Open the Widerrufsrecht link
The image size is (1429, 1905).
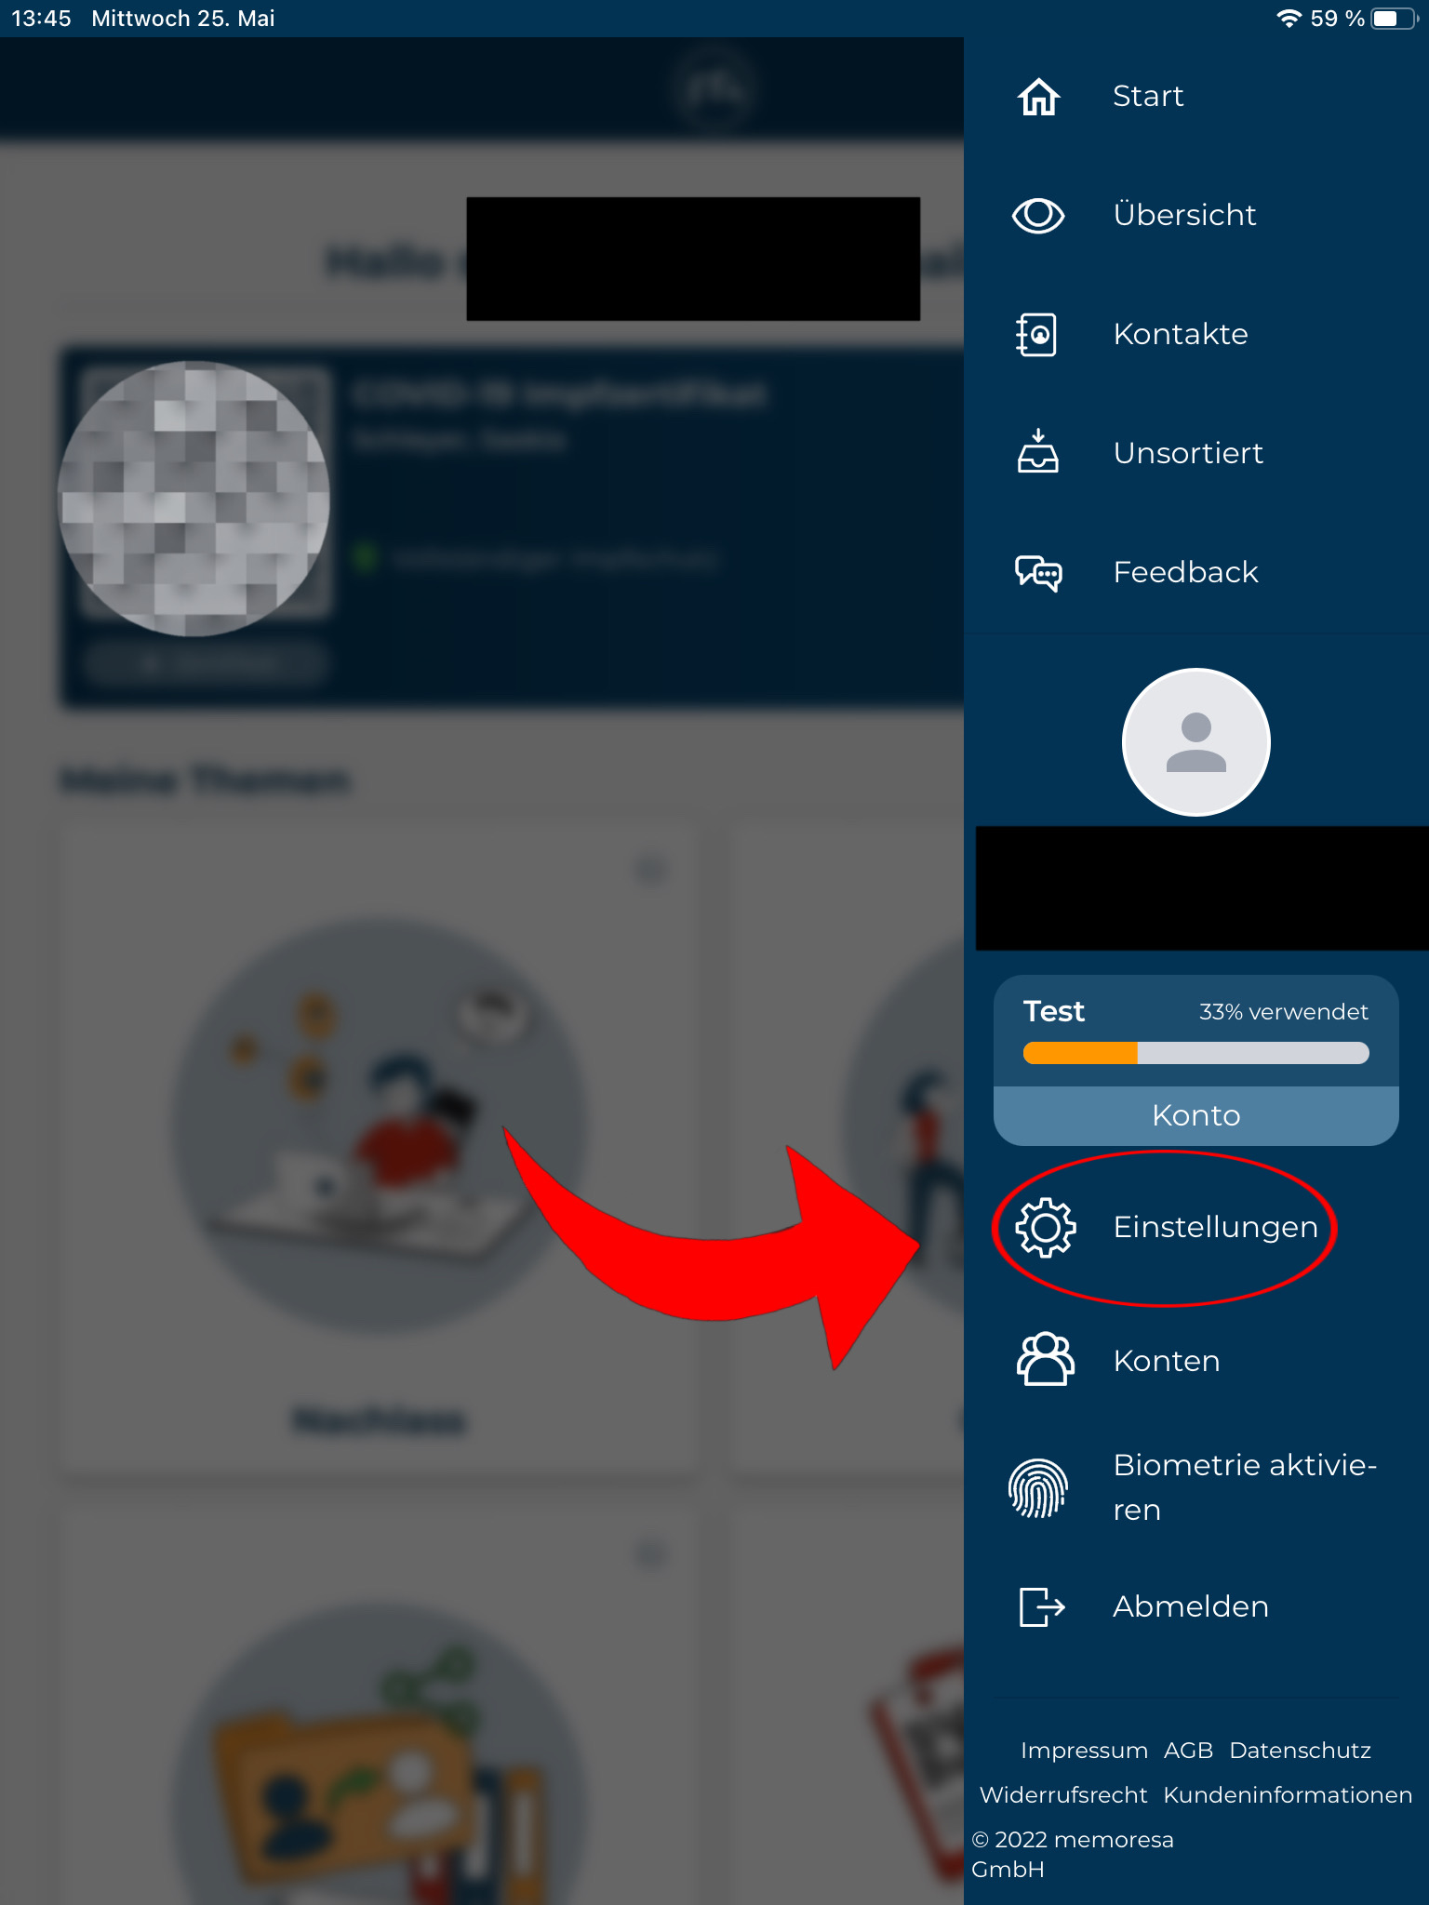(x=1063, y=1795)
